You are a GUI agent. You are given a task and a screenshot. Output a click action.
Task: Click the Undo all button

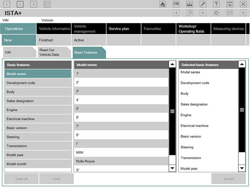tap(21, 179)
